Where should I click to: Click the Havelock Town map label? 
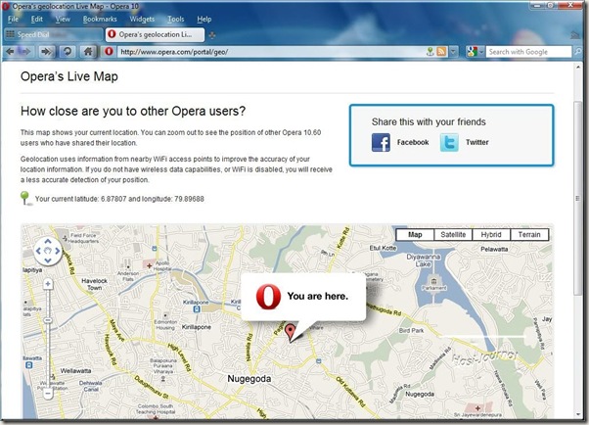(x=95, y=284)
